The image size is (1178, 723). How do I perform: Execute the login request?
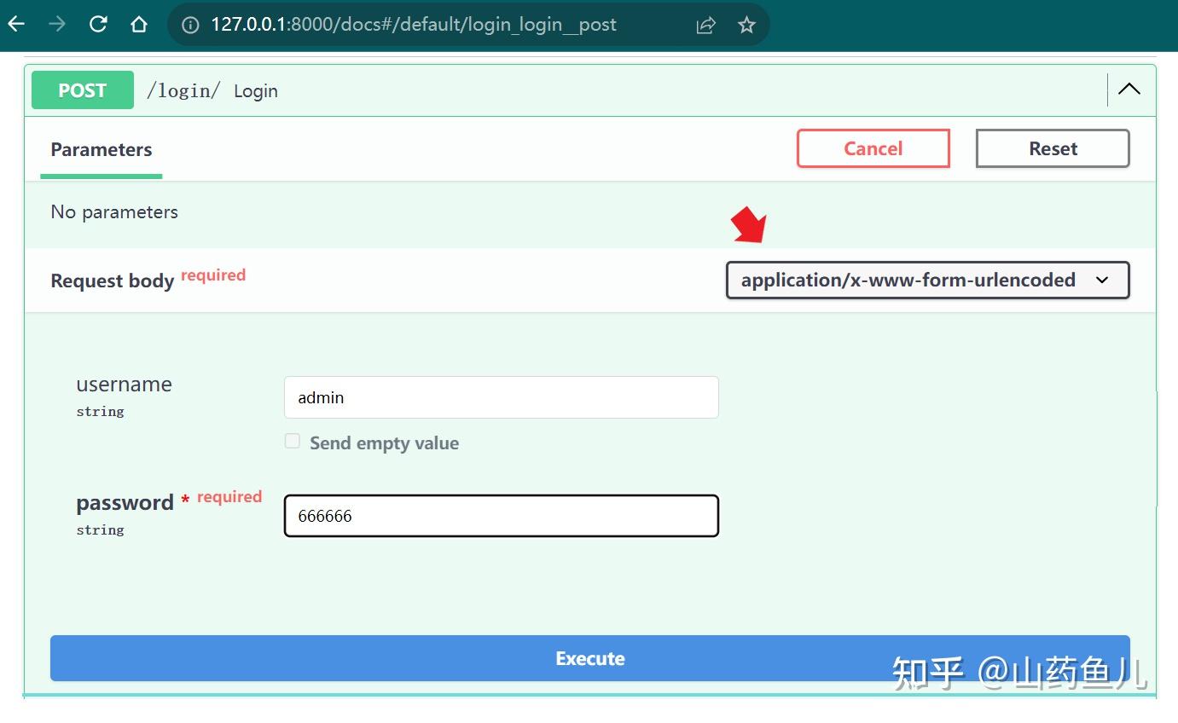pyautogui.click(x=589, y=657)
